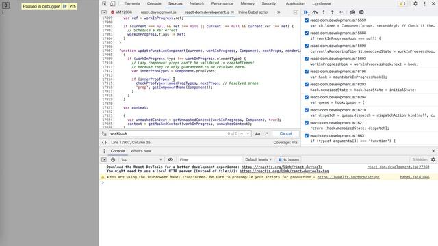Toggle the debugger sidebar pane icon
The width and height of the screenshot is (438, 246).
click(x=296, y=12)
